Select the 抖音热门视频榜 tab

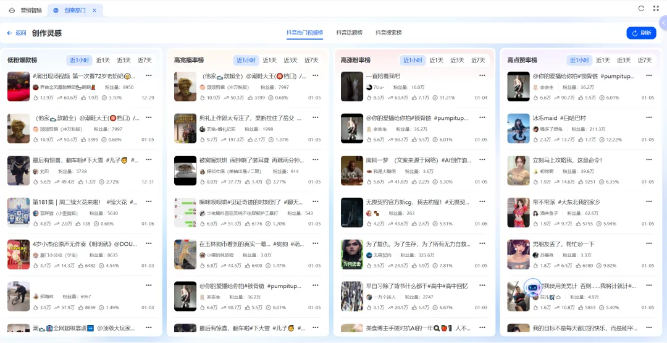coord(304,33)
